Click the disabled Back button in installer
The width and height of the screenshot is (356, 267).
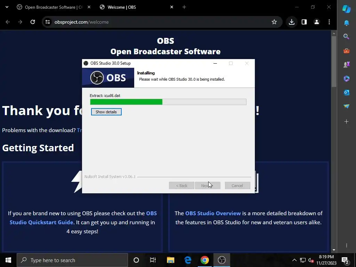(181, 186)
